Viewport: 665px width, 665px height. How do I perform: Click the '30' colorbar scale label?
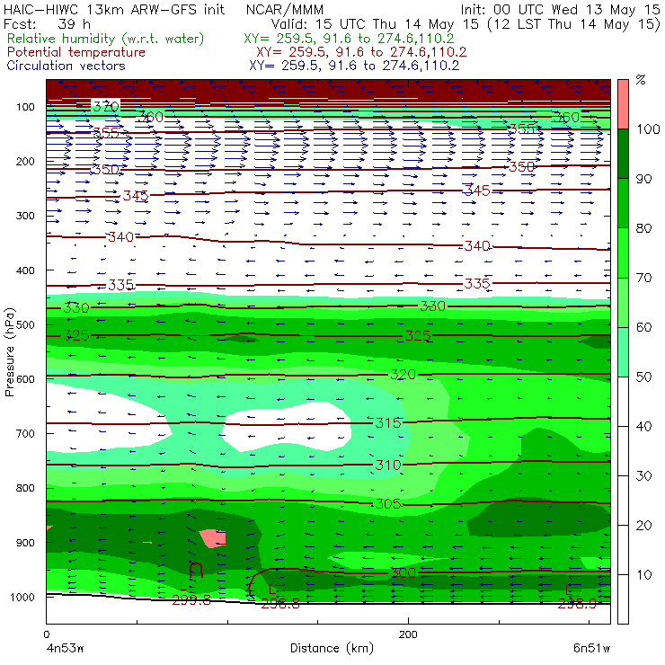(x=643, y=476)
